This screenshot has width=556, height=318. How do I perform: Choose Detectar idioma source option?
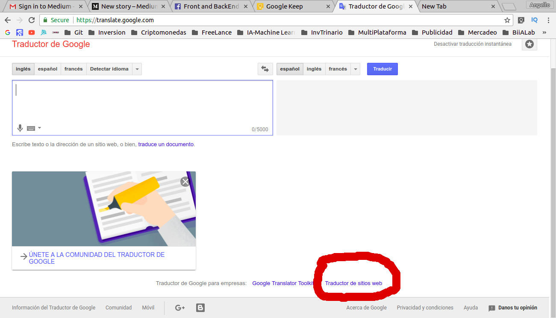pyautogui.click(x=109, y=69)
